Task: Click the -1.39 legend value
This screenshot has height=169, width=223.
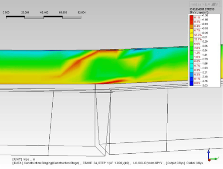Action: pyautogui.click(x=205, y=59)
